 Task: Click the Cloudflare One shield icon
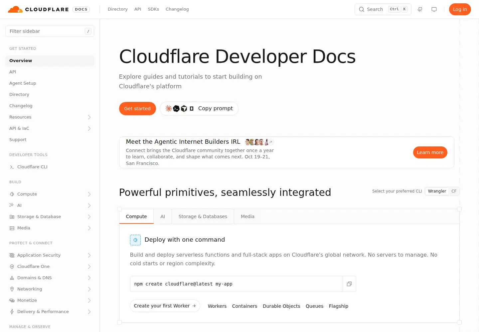coord(12,267)
